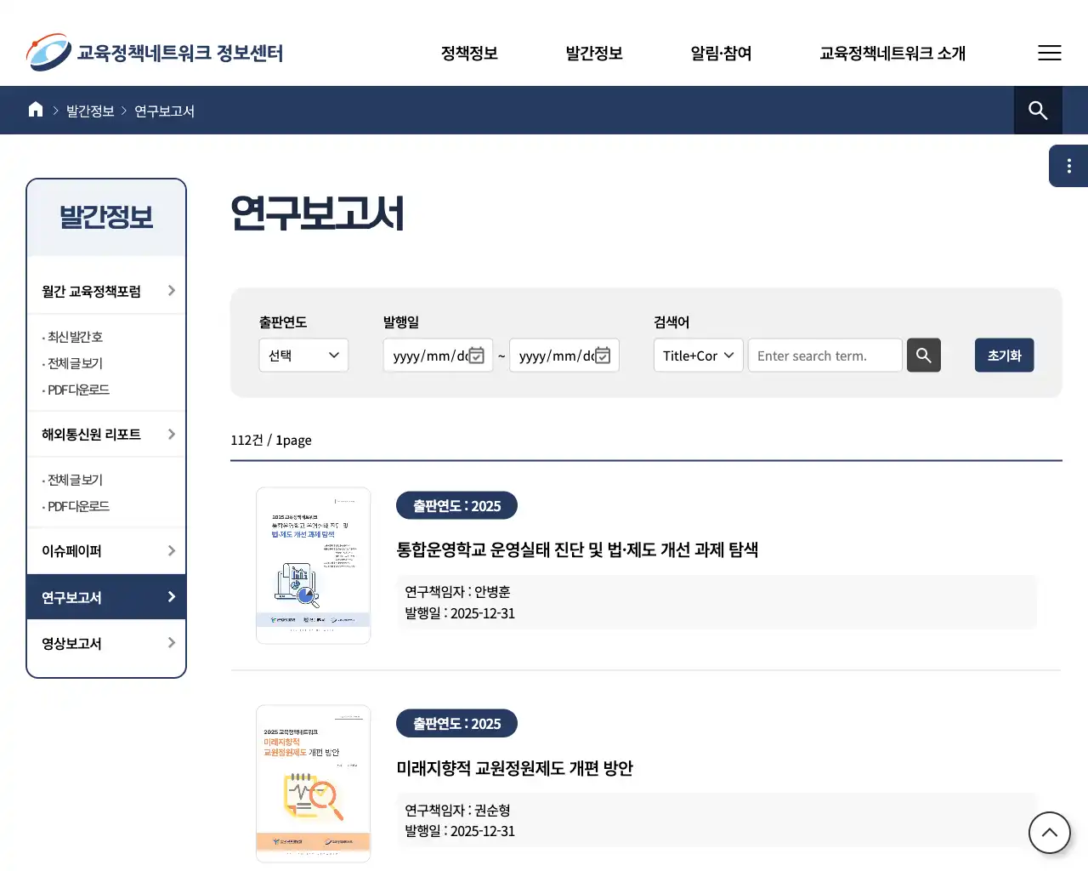Viewport: 1088px width, 871px height.
Task: Open the vertical three-dot quick menu
Action: [1068, 165]
